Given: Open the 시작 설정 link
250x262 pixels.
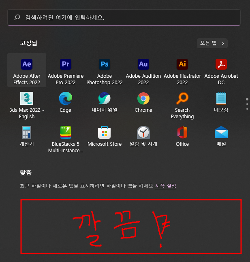Looking at the screenshot, I should click(x=166, y=186).
